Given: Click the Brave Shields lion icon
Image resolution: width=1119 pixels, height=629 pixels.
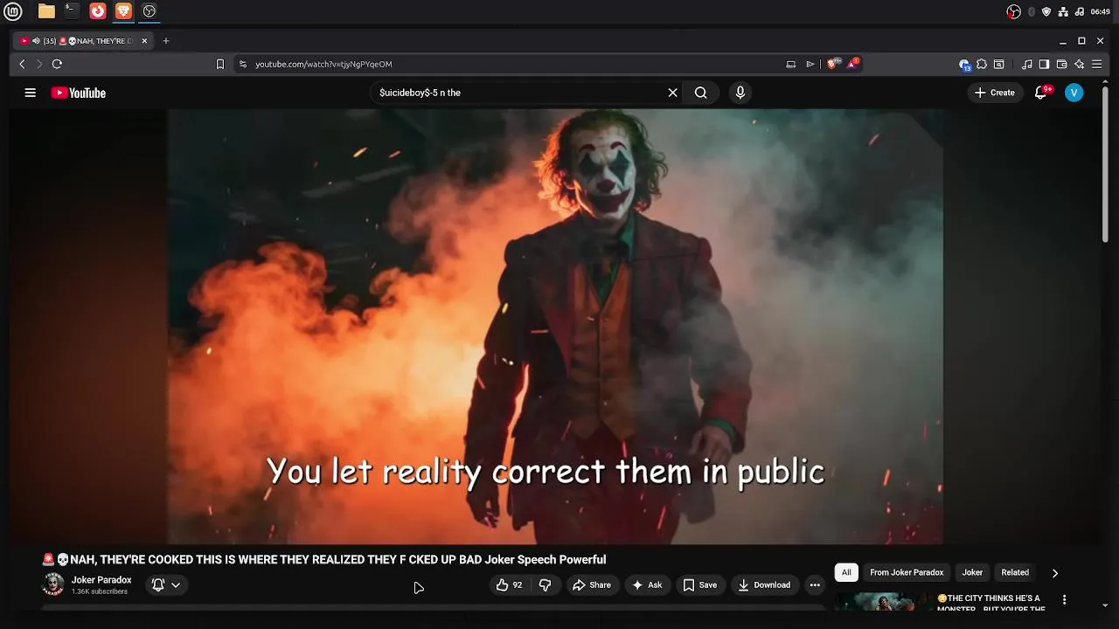Looking at the screenshot, I should [833, 64].
